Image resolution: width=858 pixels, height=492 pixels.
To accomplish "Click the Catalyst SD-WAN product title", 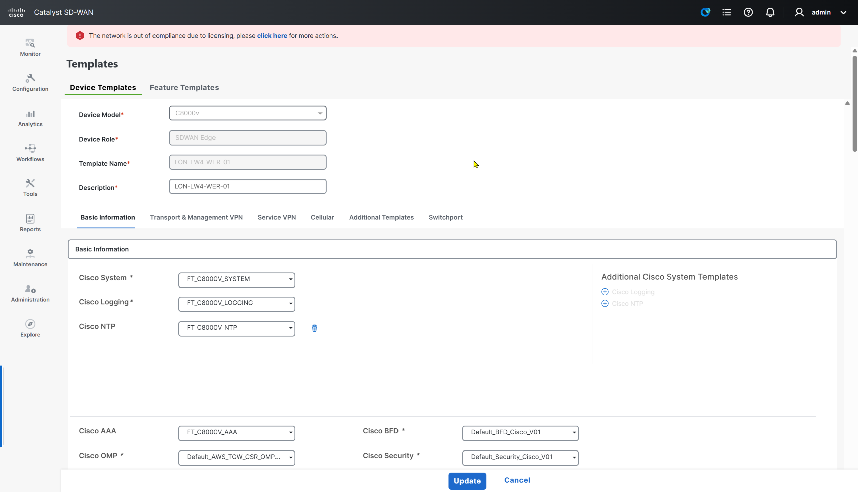I will (64, 12).
